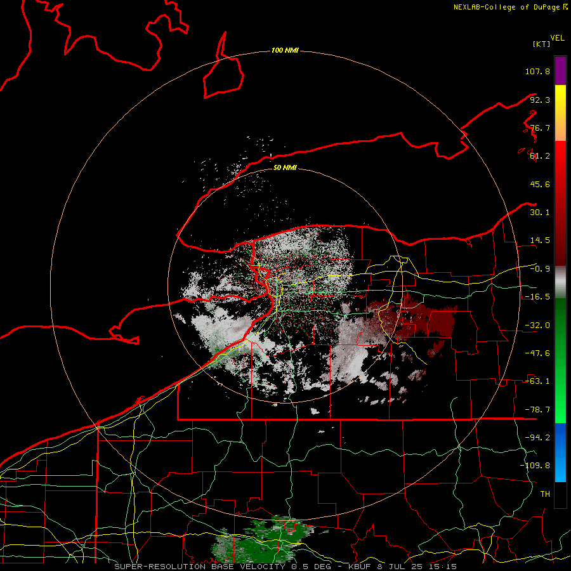Screen dimensions: 571x571
Task: Pick the black TH segment of color bar
Action: tap(560, 494)
